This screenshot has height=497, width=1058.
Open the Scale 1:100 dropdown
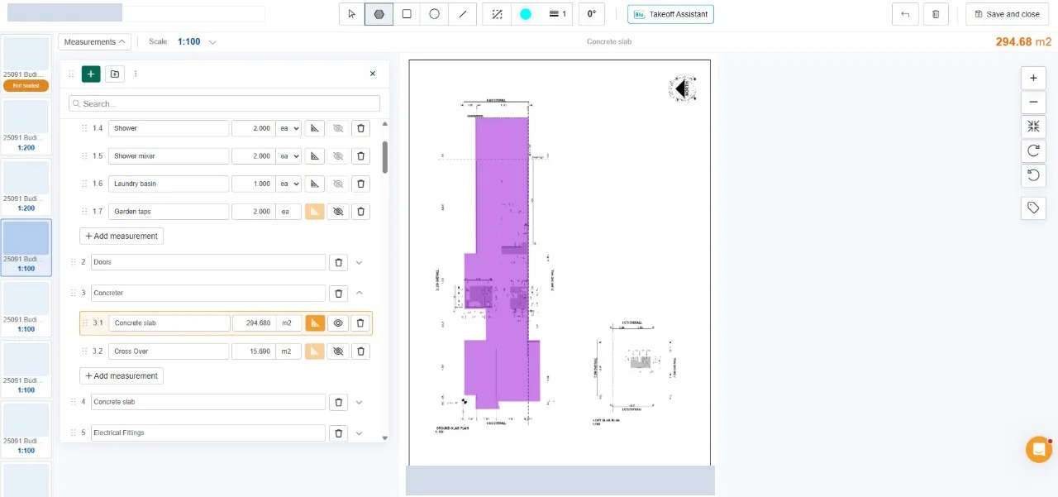click(x=197, y=41)
